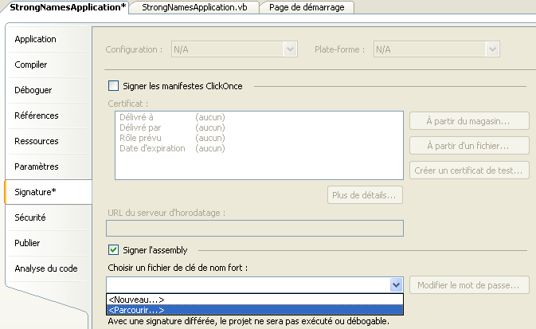Open the strong name key file dropdown arrow
This screenshot has width=536, height=329.
coord(396,285)
